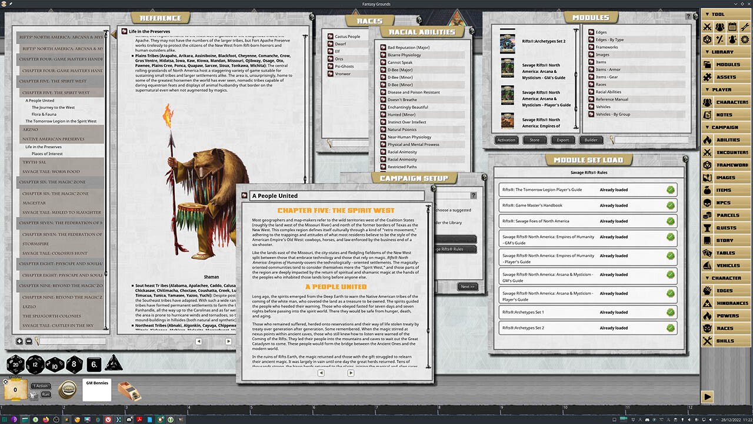Toggle loaded checkmark for Rifts Game Master's Handbook
The width and height of the screenshot is (753, 424).
coord(670,206)
